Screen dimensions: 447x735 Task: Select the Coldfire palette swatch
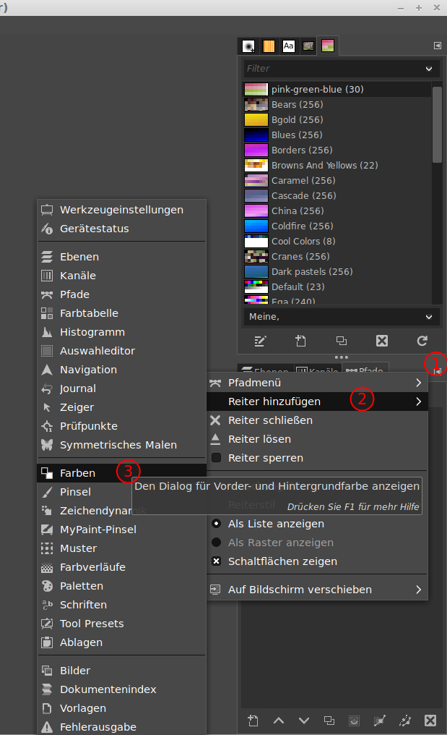[256, 226]
